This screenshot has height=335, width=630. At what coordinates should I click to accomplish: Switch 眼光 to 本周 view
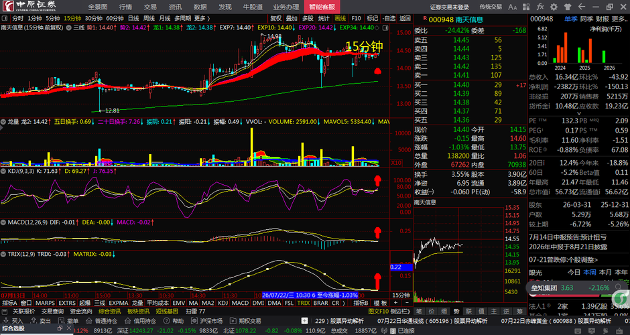pyautogui.click(x=589, y=272)
